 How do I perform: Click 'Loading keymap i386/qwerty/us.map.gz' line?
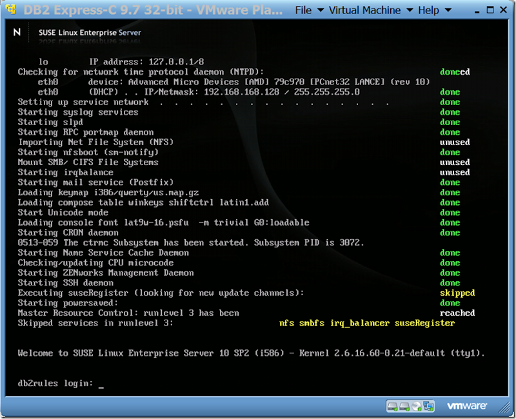pyautogui.click(x=108, y=192)
